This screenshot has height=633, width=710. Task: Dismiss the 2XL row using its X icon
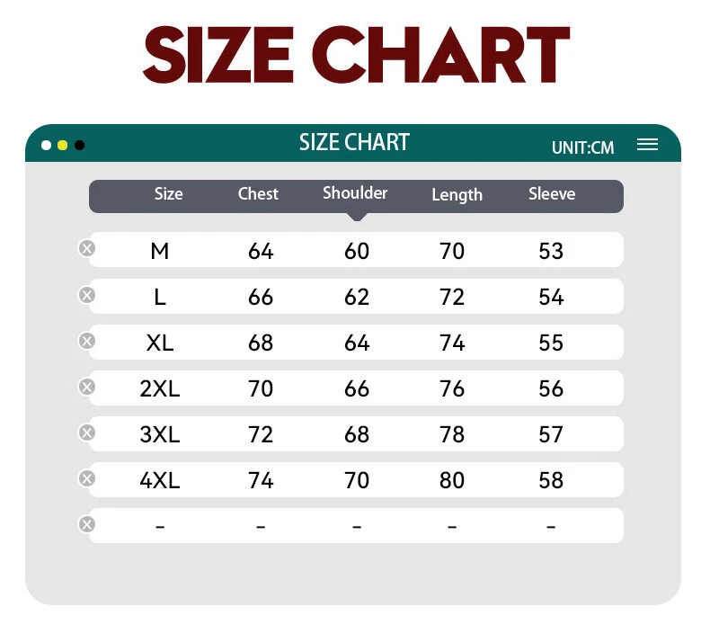point(87,387)
